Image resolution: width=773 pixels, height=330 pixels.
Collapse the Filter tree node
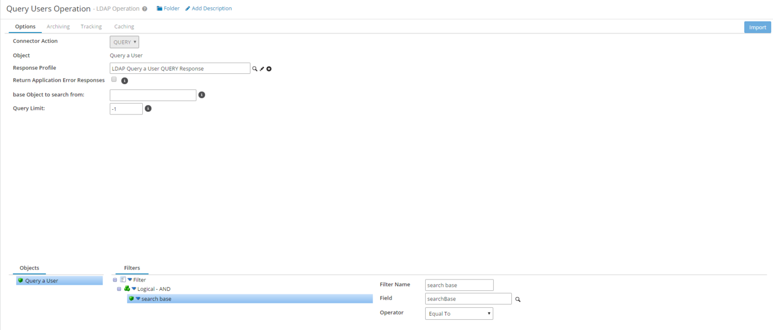pyautogui.click(x=115, y=279)
